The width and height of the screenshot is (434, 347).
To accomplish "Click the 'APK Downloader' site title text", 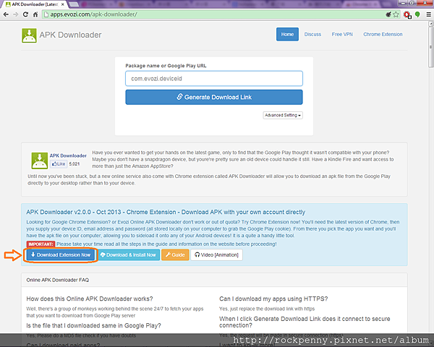I will click(x=70, y=35).
